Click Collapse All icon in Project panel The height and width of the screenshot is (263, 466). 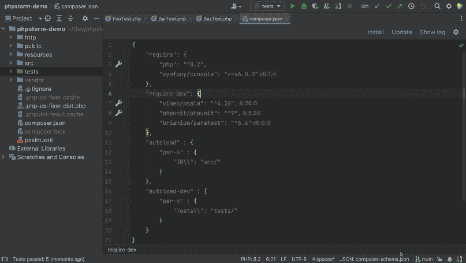[x=70, y=18]
